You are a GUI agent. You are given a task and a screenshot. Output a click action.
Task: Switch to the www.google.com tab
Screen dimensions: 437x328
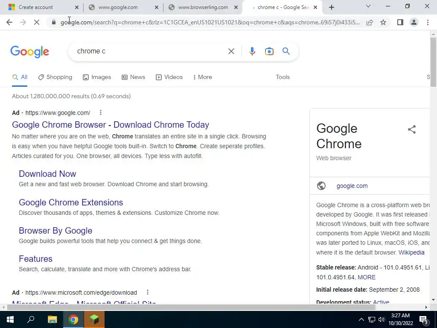[118, 7]
